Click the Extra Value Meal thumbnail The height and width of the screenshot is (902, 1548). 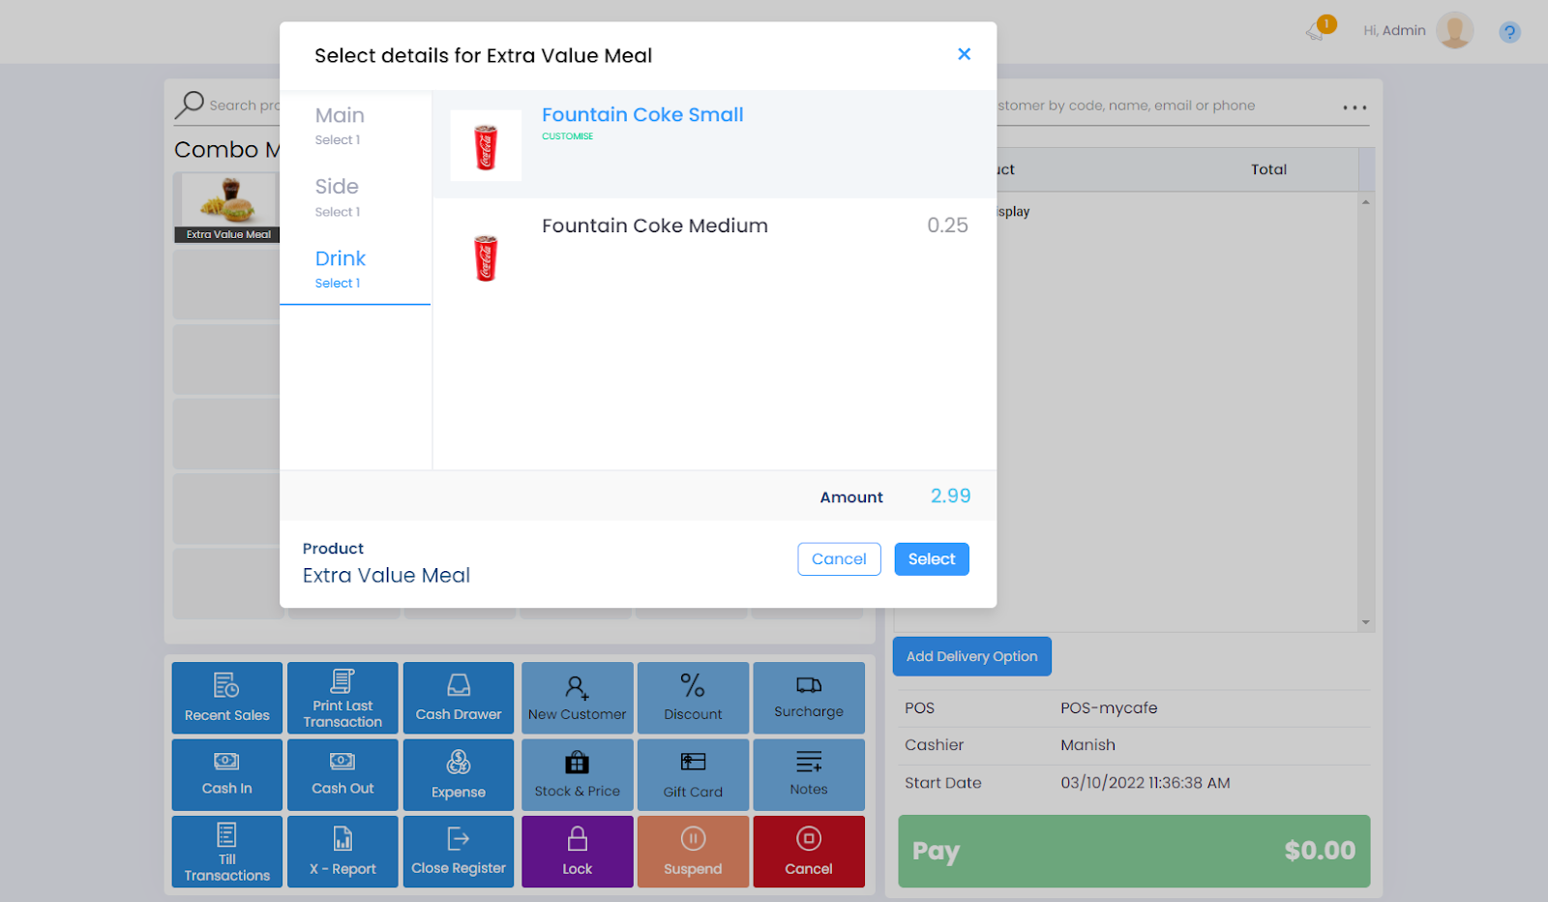coord(228,207)
